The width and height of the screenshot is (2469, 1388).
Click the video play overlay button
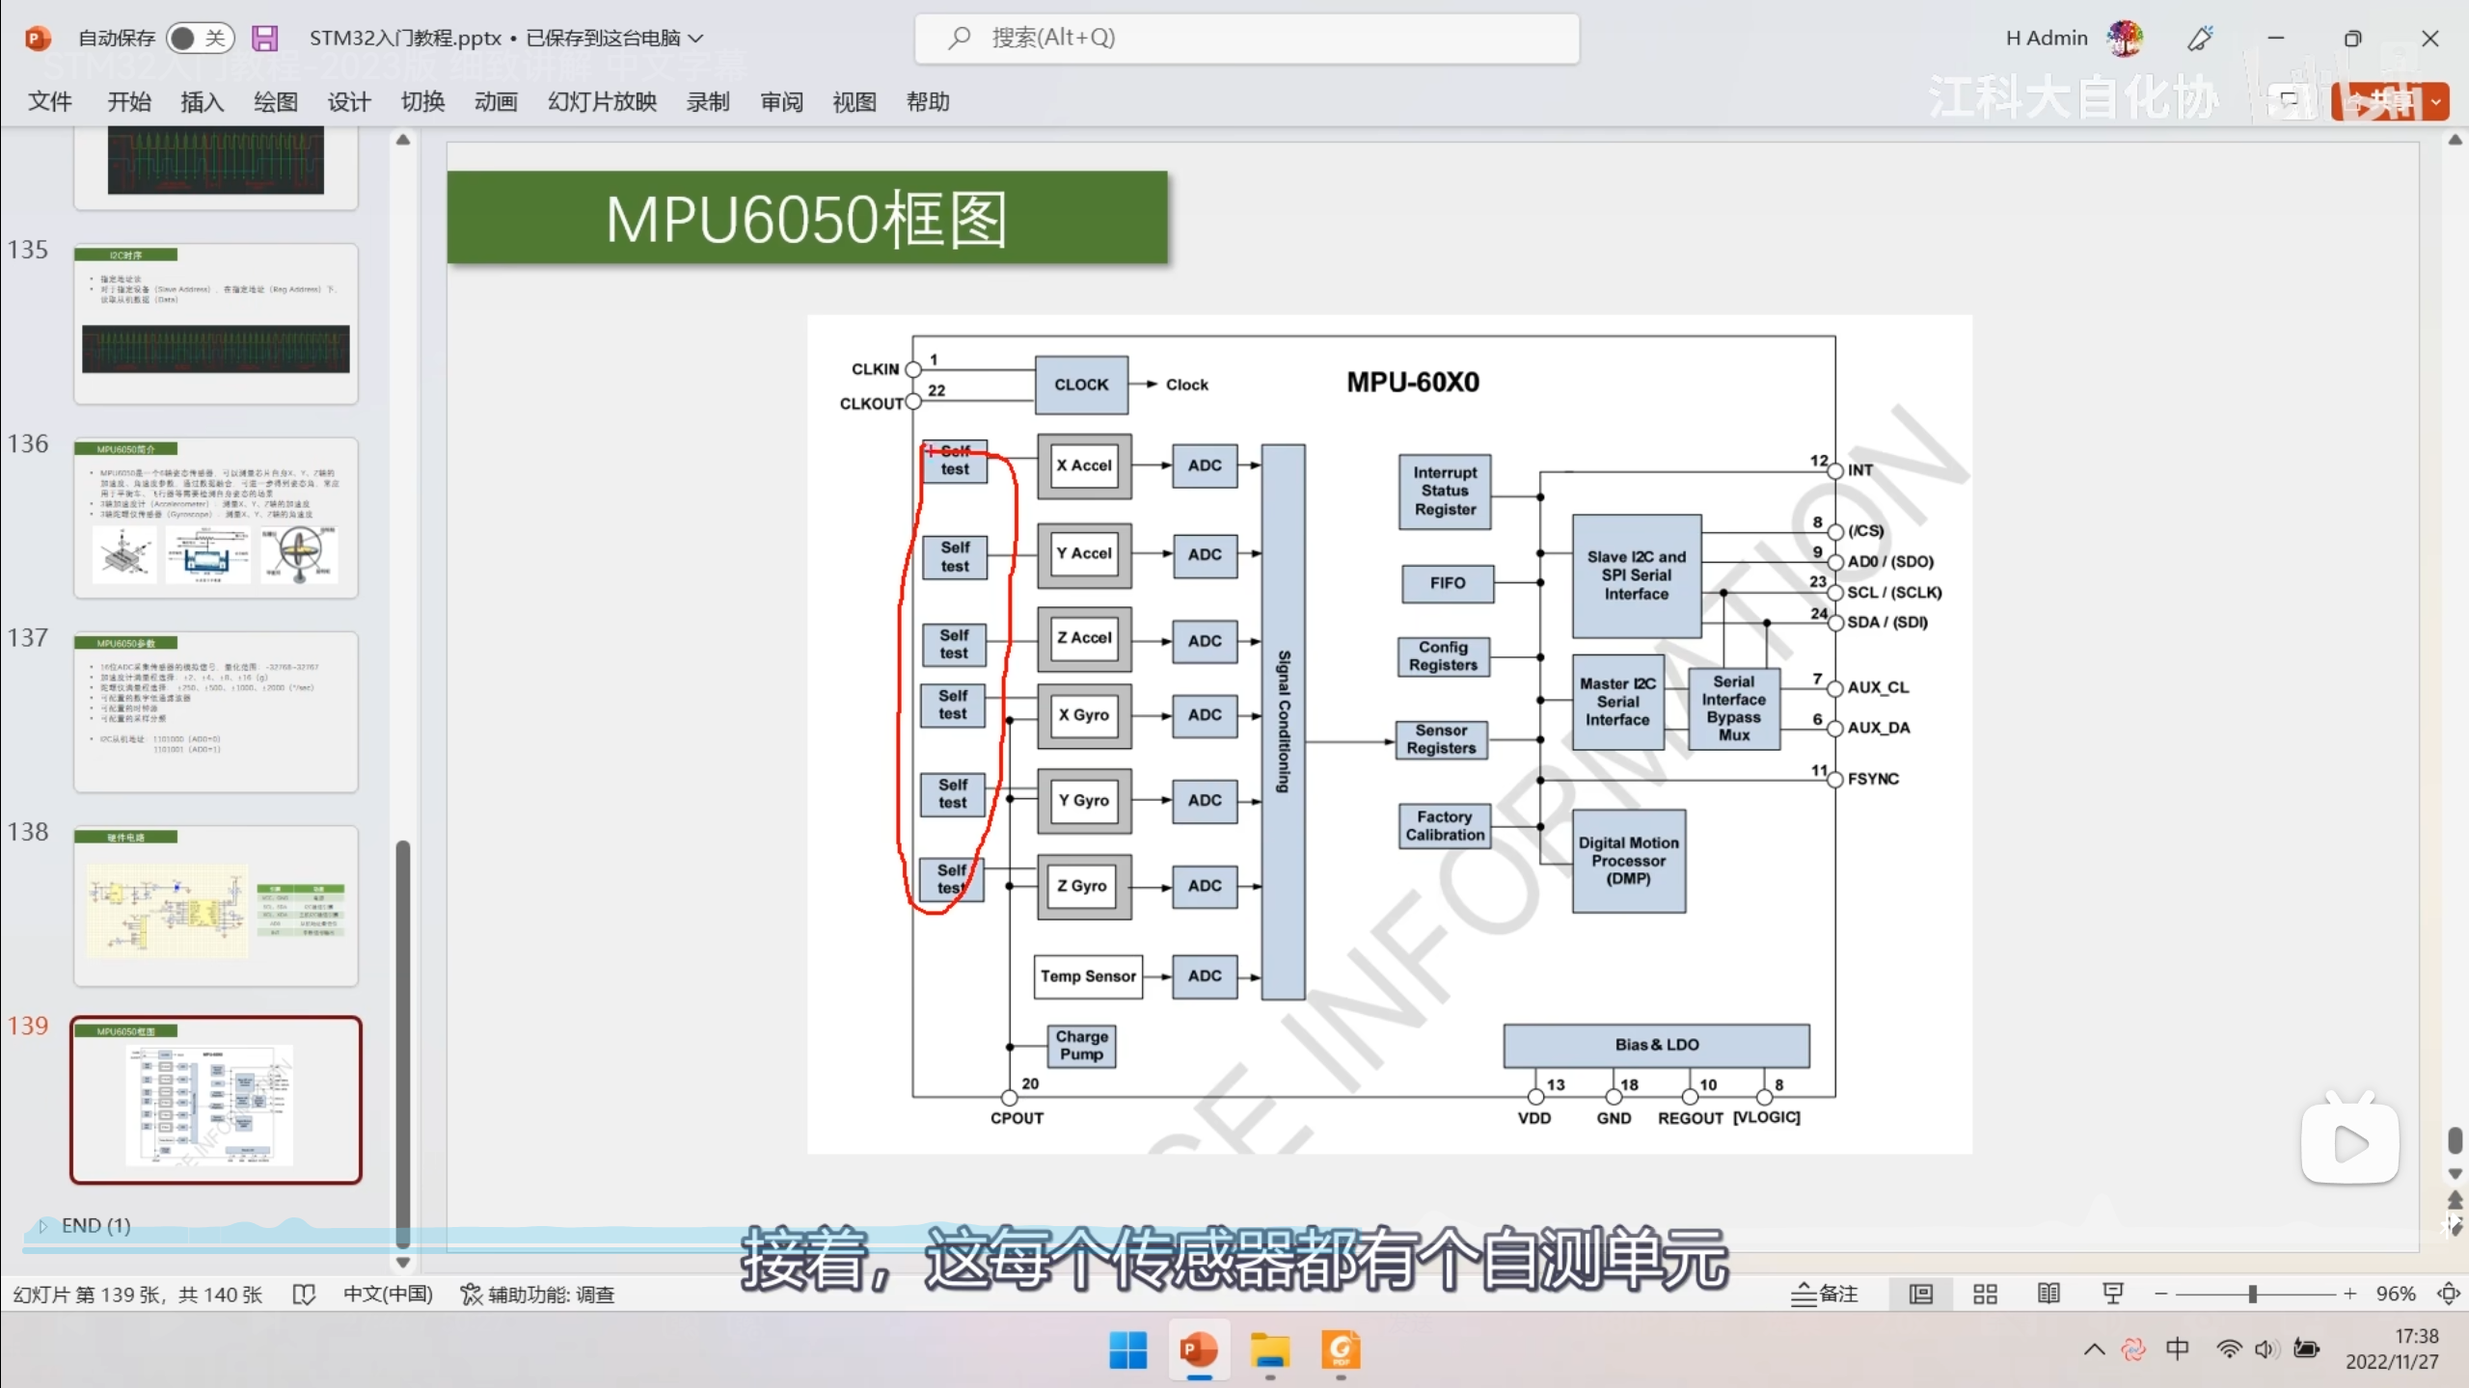point(2349,1144)
